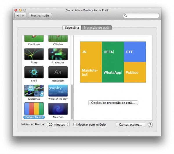Screen dimensions: 174x154
Task: Open Opções de protecção de ecrã
Action: click(113, 103)
